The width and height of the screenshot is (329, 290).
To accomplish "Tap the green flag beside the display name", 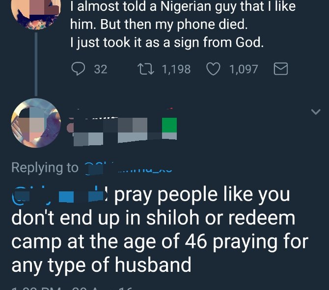I will [x=169, y=126].
